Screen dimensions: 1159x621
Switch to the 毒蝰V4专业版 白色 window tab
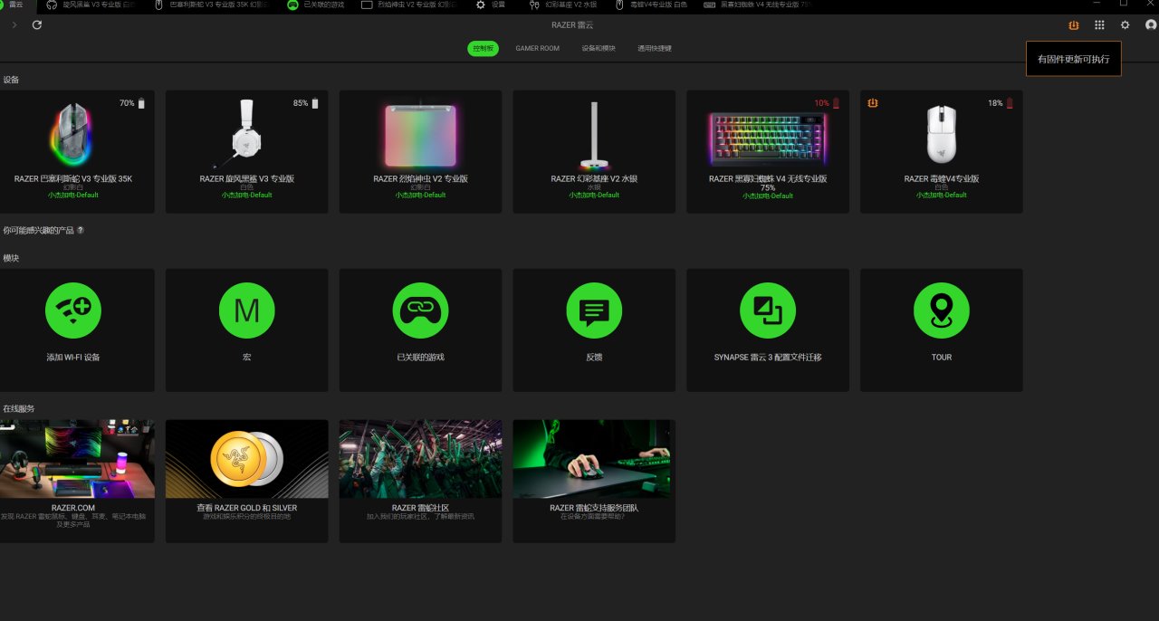(651, 5)
